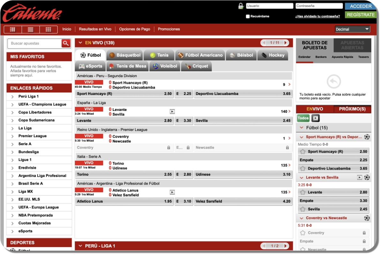Go to previous page of En Vivo list
This screenshot has height=255, width=383.
coord(264,43)
